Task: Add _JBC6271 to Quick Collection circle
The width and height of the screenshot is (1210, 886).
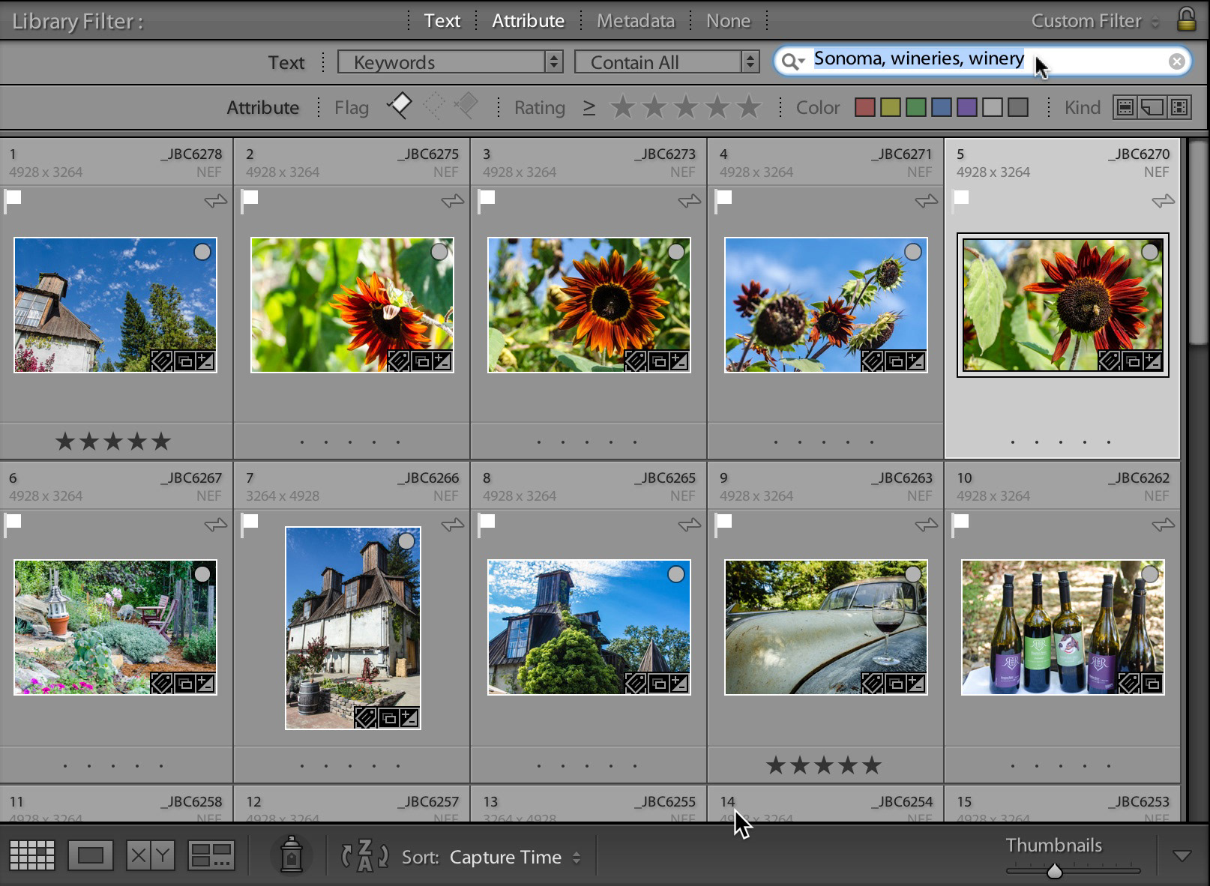Action: [x=913, y=252]
